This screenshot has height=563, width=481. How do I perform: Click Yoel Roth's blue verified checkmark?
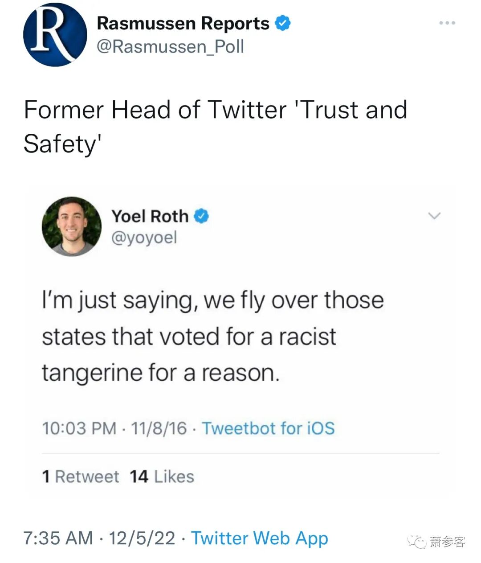[x=202, y=216]
